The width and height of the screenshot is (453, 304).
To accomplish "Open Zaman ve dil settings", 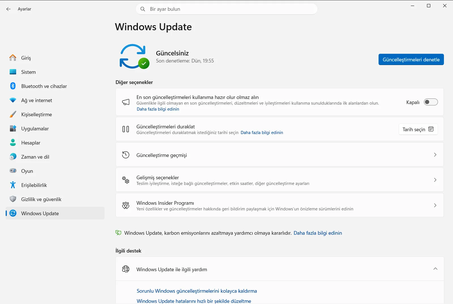I will [x=55, y=157].
